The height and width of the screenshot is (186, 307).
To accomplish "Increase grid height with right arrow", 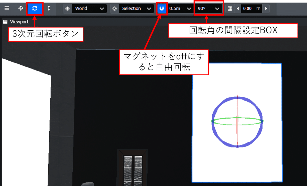I will pyautogui.click(x=266, y=8).
